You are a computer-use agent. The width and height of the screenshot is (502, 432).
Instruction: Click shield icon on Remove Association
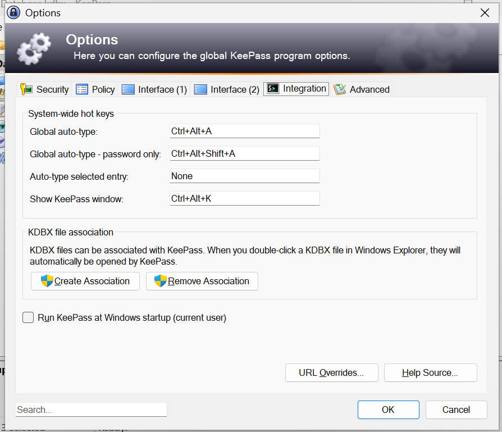tap(161, 281)
